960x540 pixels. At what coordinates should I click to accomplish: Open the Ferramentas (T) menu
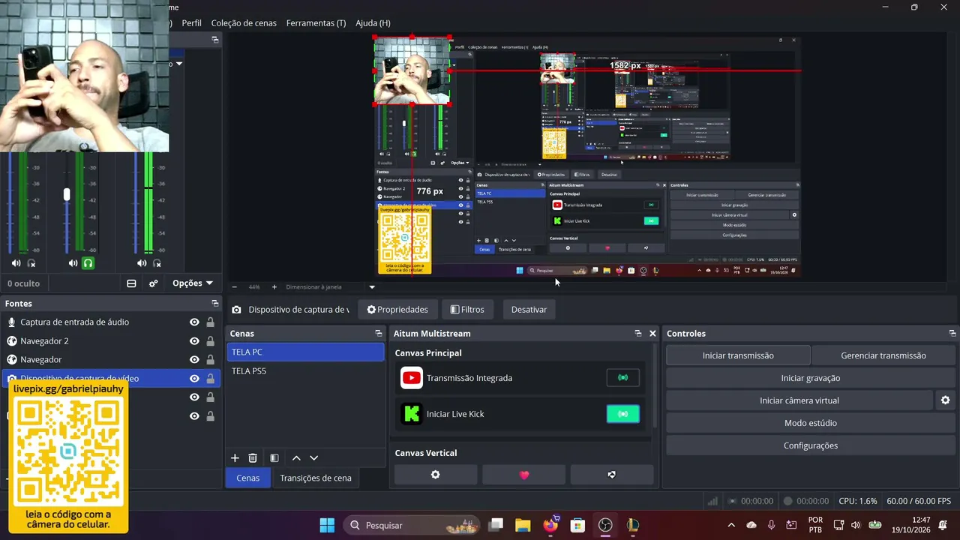coord(316,23)
